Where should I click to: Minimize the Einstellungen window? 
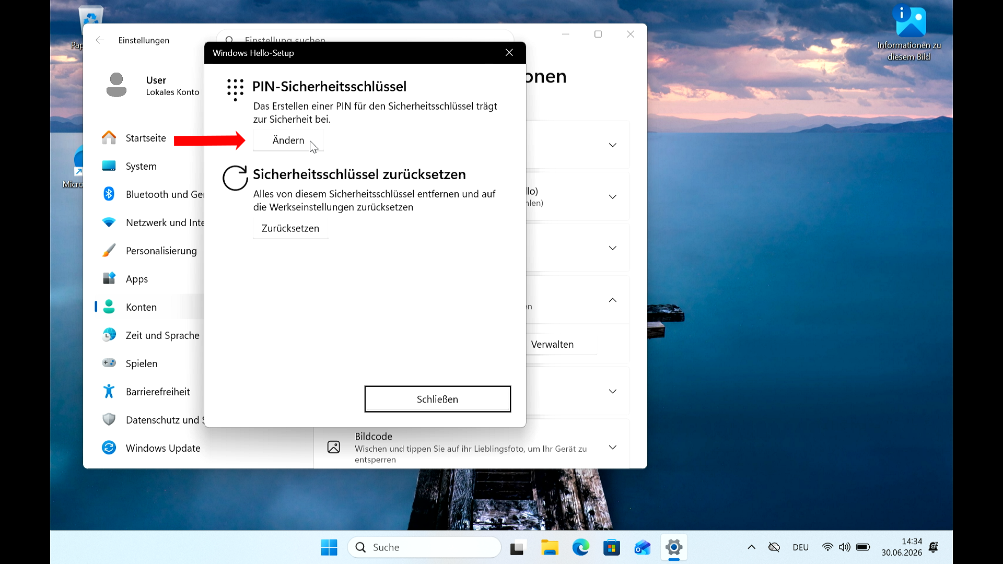coord(565,34)
